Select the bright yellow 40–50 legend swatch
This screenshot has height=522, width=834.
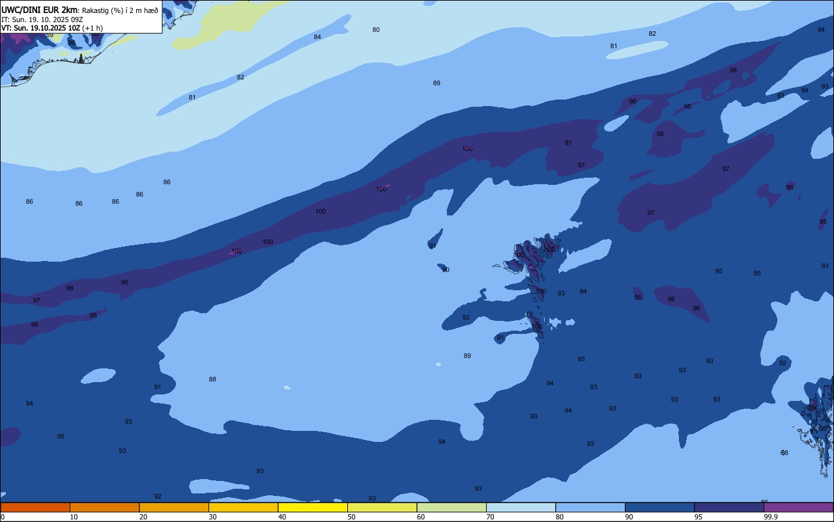[313, 507]
